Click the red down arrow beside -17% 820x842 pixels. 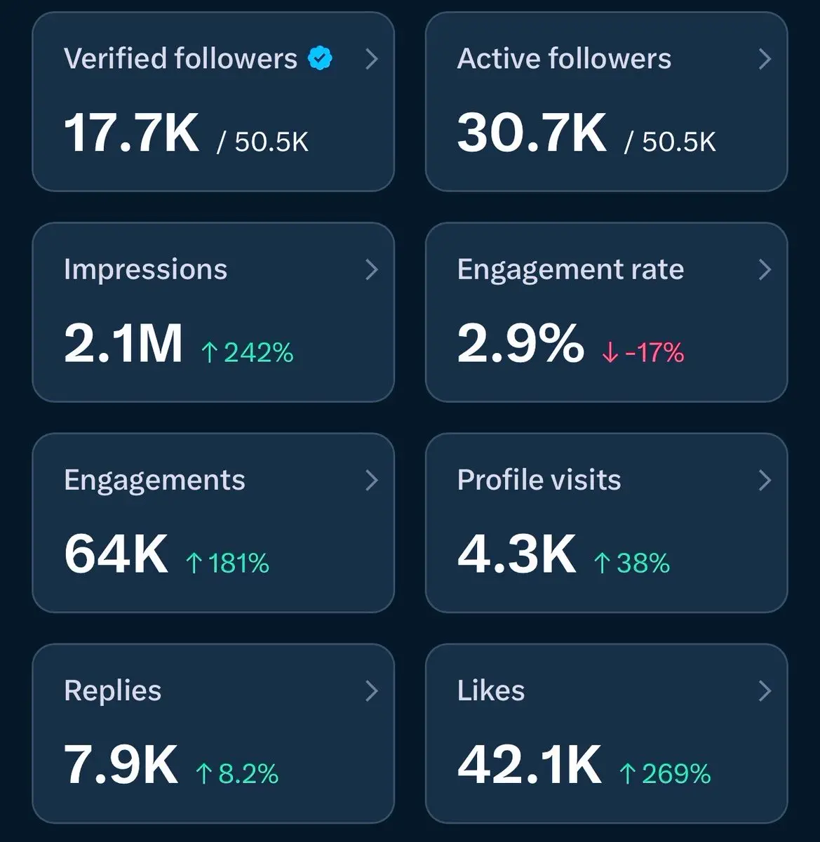click(x=610, y=352)
